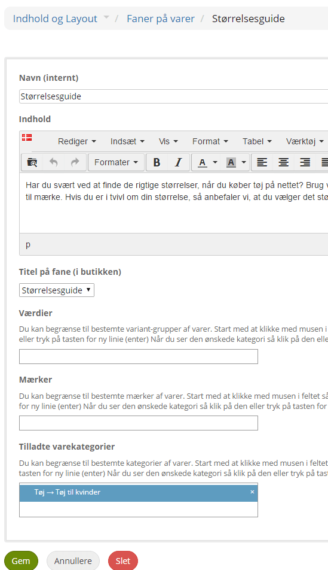Expand the Indhold og Layout breadcrumb arrow
Image resolution: width=328 pixels, height=570 pixels.
pos(106,17)
